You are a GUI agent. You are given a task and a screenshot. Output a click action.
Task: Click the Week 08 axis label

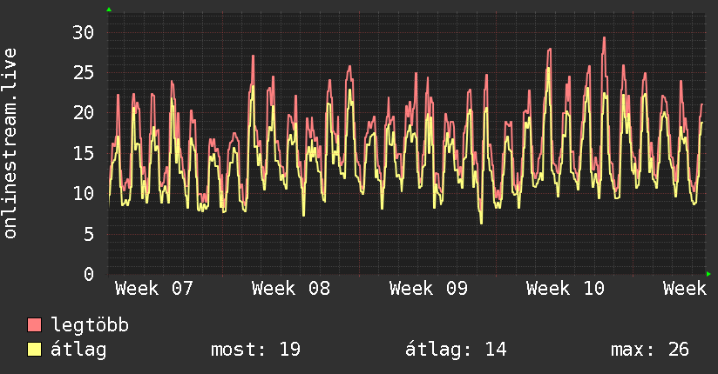291,289
